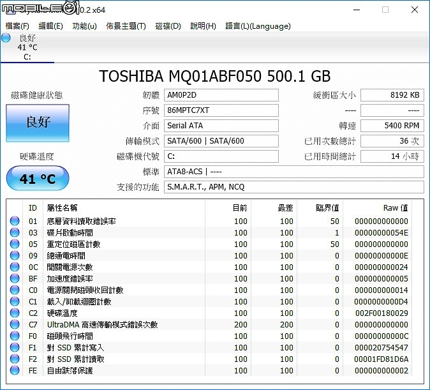430x390 pixels.
Task: Click the 已用時間總計 field 14 小時
Action: 392,156
